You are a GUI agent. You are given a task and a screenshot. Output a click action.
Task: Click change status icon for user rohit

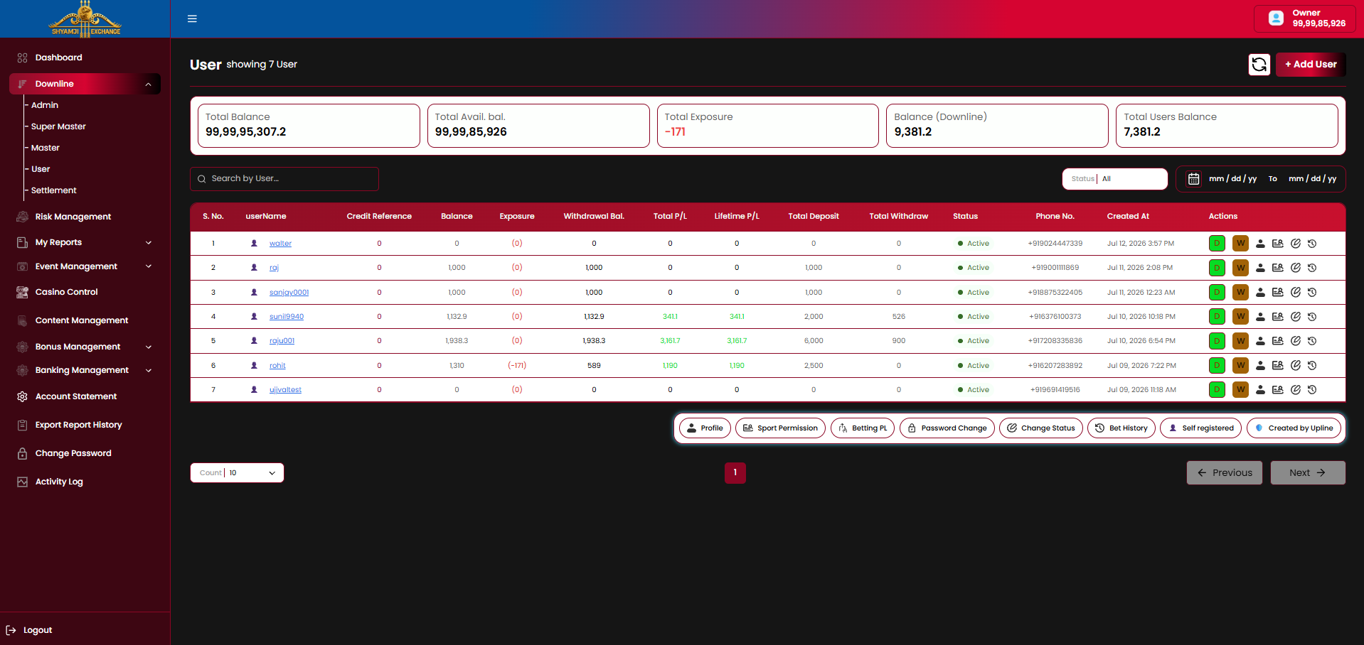[1296, 365]
